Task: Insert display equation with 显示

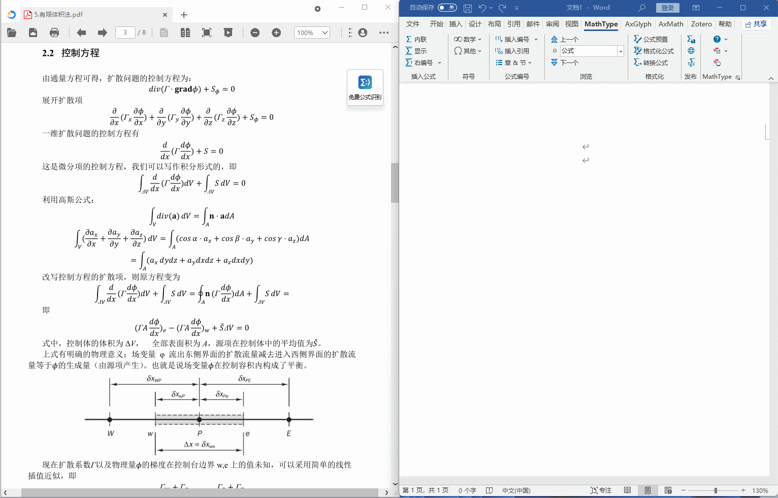Action: point(416,51)
